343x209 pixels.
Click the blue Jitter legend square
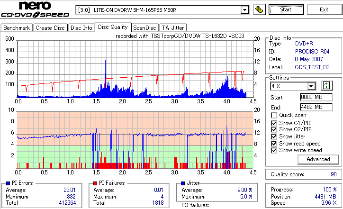(x=183, y=183)
